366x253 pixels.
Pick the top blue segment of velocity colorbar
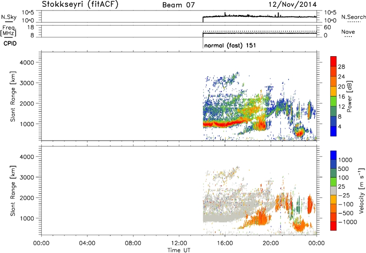pyautogui.click(x=334, y=155)
